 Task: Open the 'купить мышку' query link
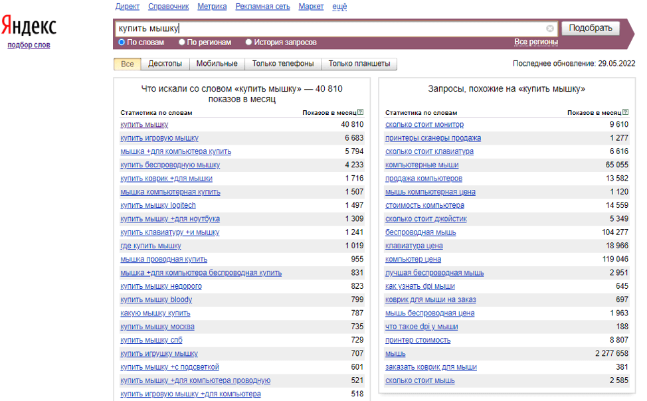(x=144, y=125)
